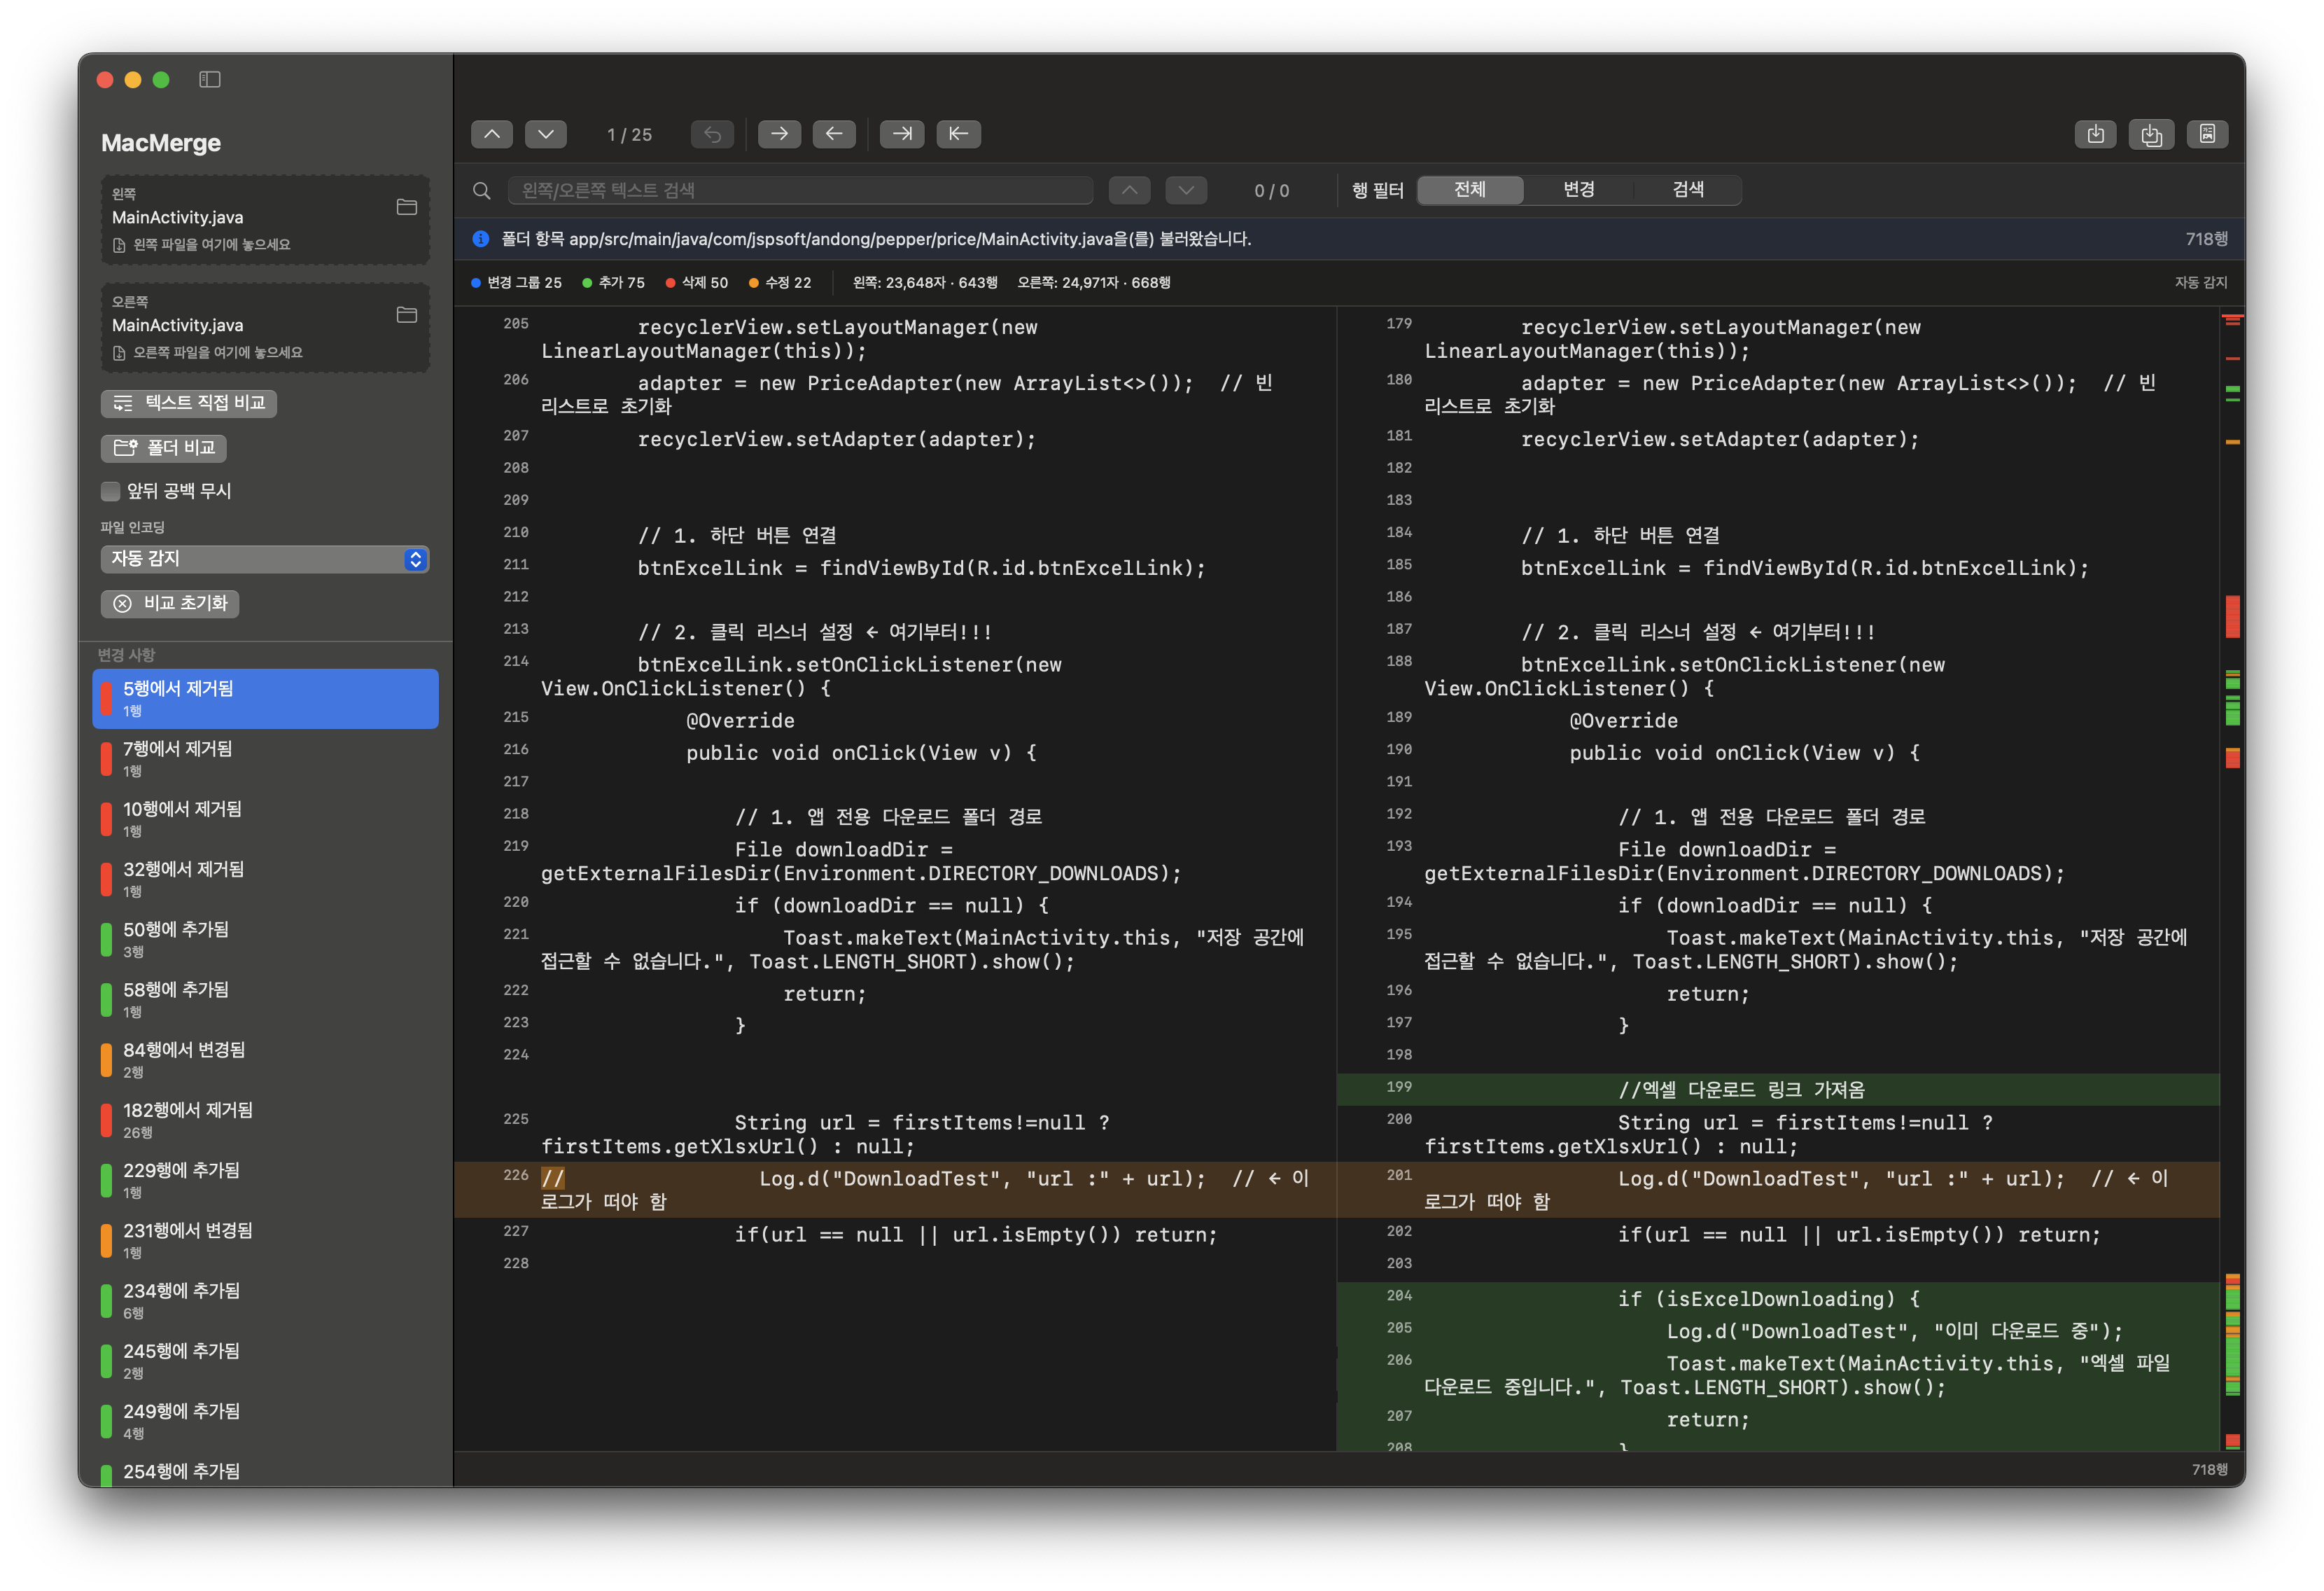
Task: Click the 변경 그룹 25 statistic
Action: coord(516,283)
